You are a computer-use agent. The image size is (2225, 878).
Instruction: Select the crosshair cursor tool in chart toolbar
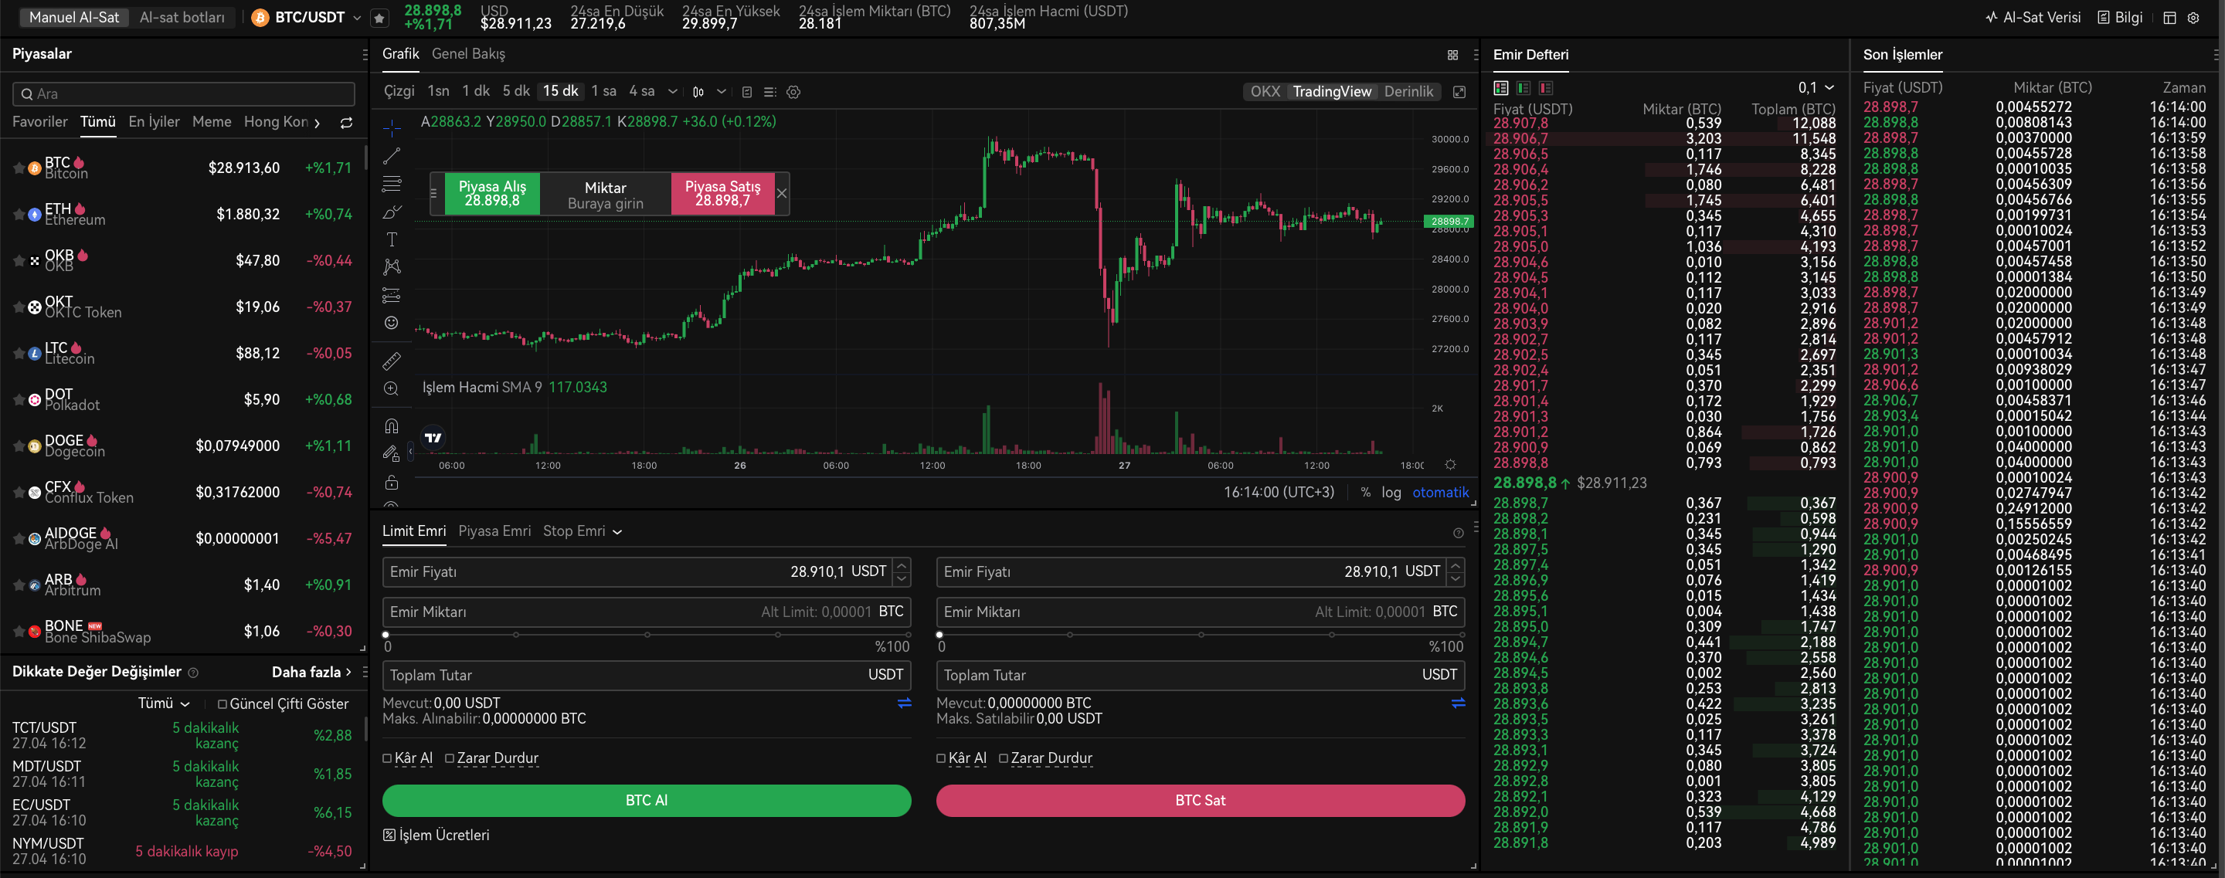(x=391, y=129)
